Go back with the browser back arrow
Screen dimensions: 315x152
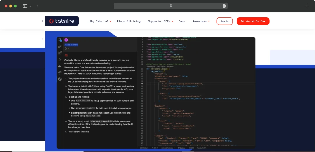coord(37,6)
